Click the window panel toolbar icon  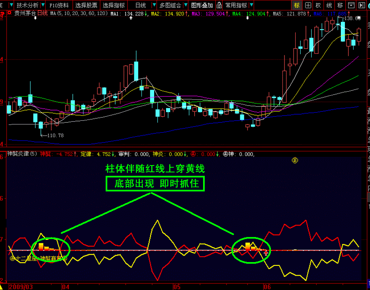(x=351, y=5)
